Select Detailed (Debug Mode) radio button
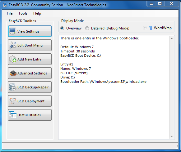181x152 pixels. [x=87, y=28]
